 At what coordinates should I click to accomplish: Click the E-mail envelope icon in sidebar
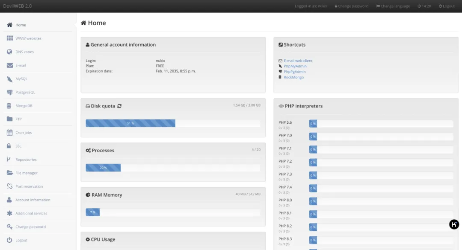[10, 65]
